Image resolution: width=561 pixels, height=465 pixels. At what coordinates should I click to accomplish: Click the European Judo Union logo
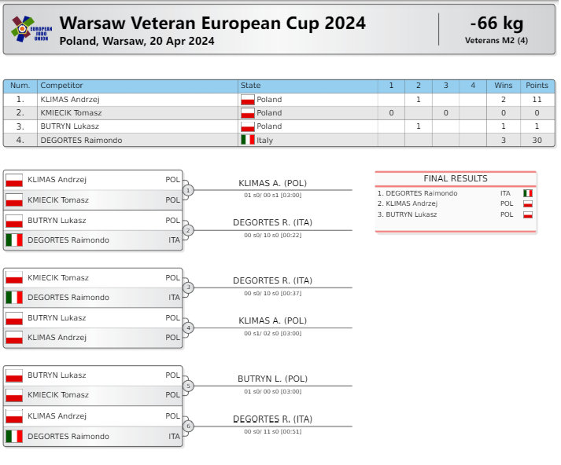pyautogui.click(x=31, y=29)
